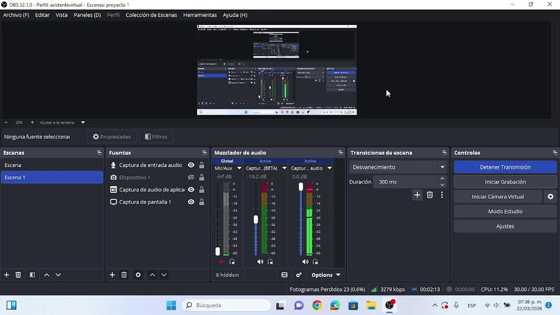Screen dimensions: 560x315
Task: Hide Captura de audio de aplicación source
Action: pyautogui.click(x=191, y=189)
